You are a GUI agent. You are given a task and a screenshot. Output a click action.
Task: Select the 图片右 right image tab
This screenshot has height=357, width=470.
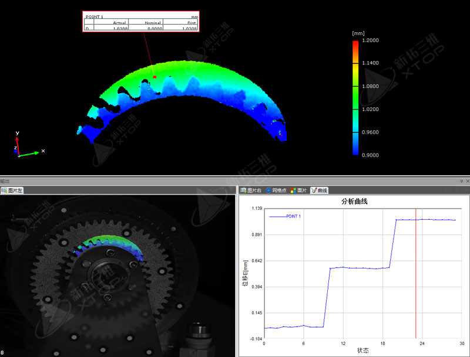pyautogui.click(x=254, y=191)
